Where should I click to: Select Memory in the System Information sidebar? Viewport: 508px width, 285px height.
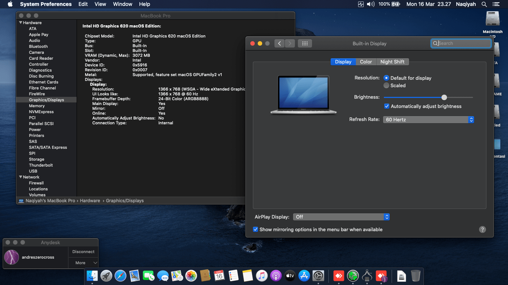tap(37, 106)
